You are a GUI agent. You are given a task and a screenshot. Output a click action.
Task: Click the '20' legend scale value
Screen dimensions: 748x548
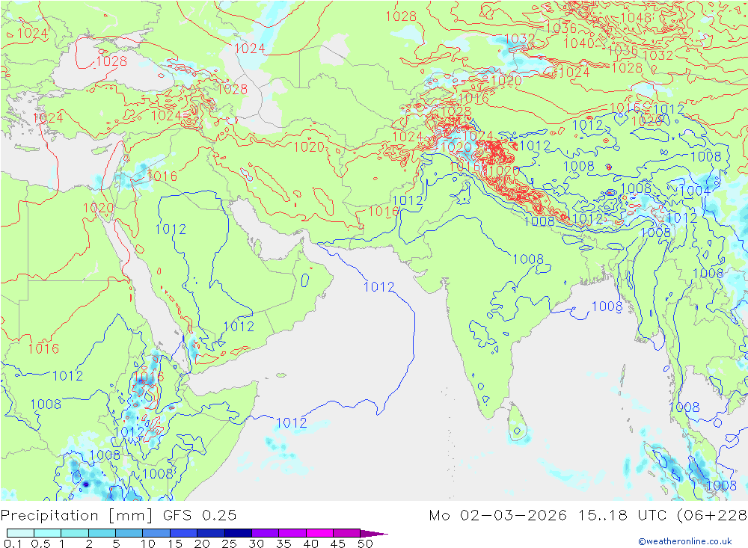(x=202, y=544)
